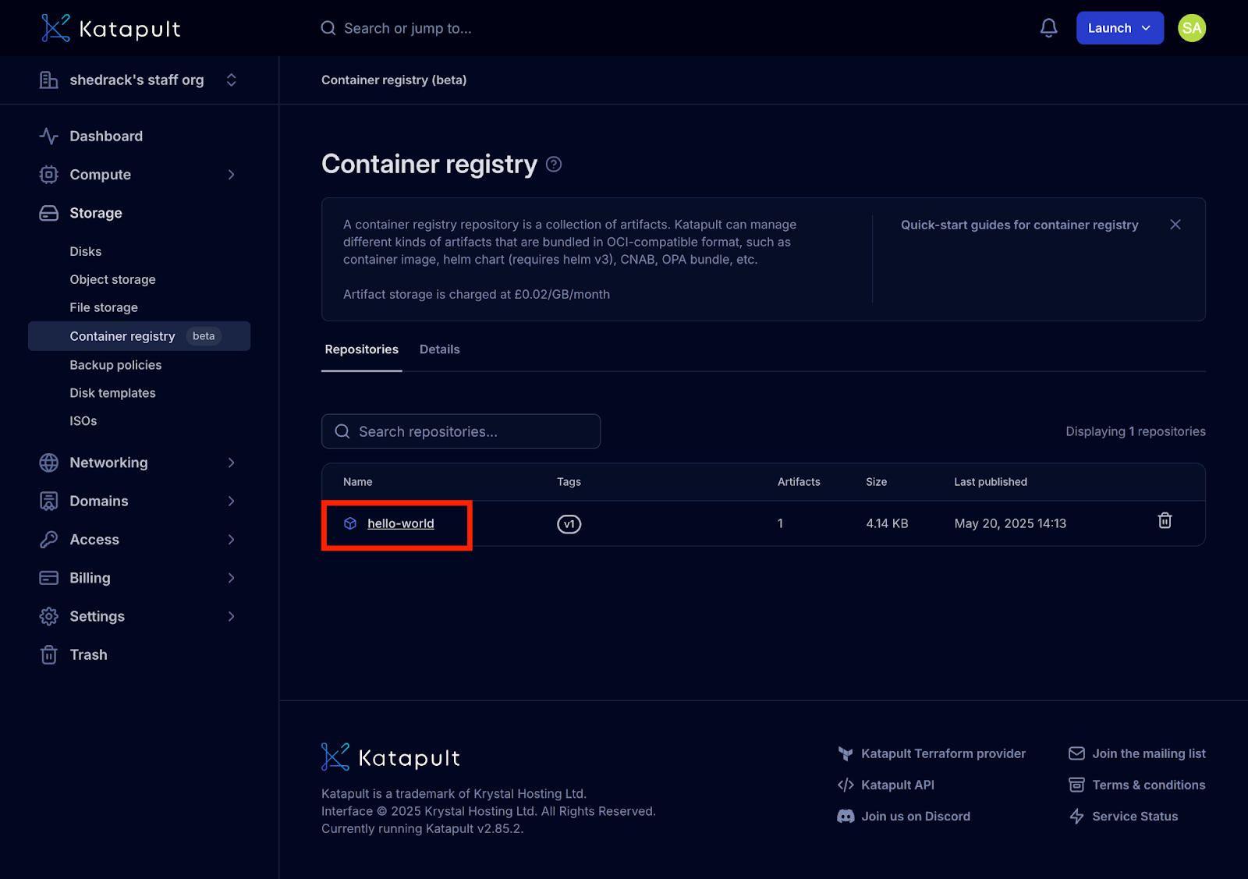
Task: Click the 4.14 KB size value
Action: [887, 523]
